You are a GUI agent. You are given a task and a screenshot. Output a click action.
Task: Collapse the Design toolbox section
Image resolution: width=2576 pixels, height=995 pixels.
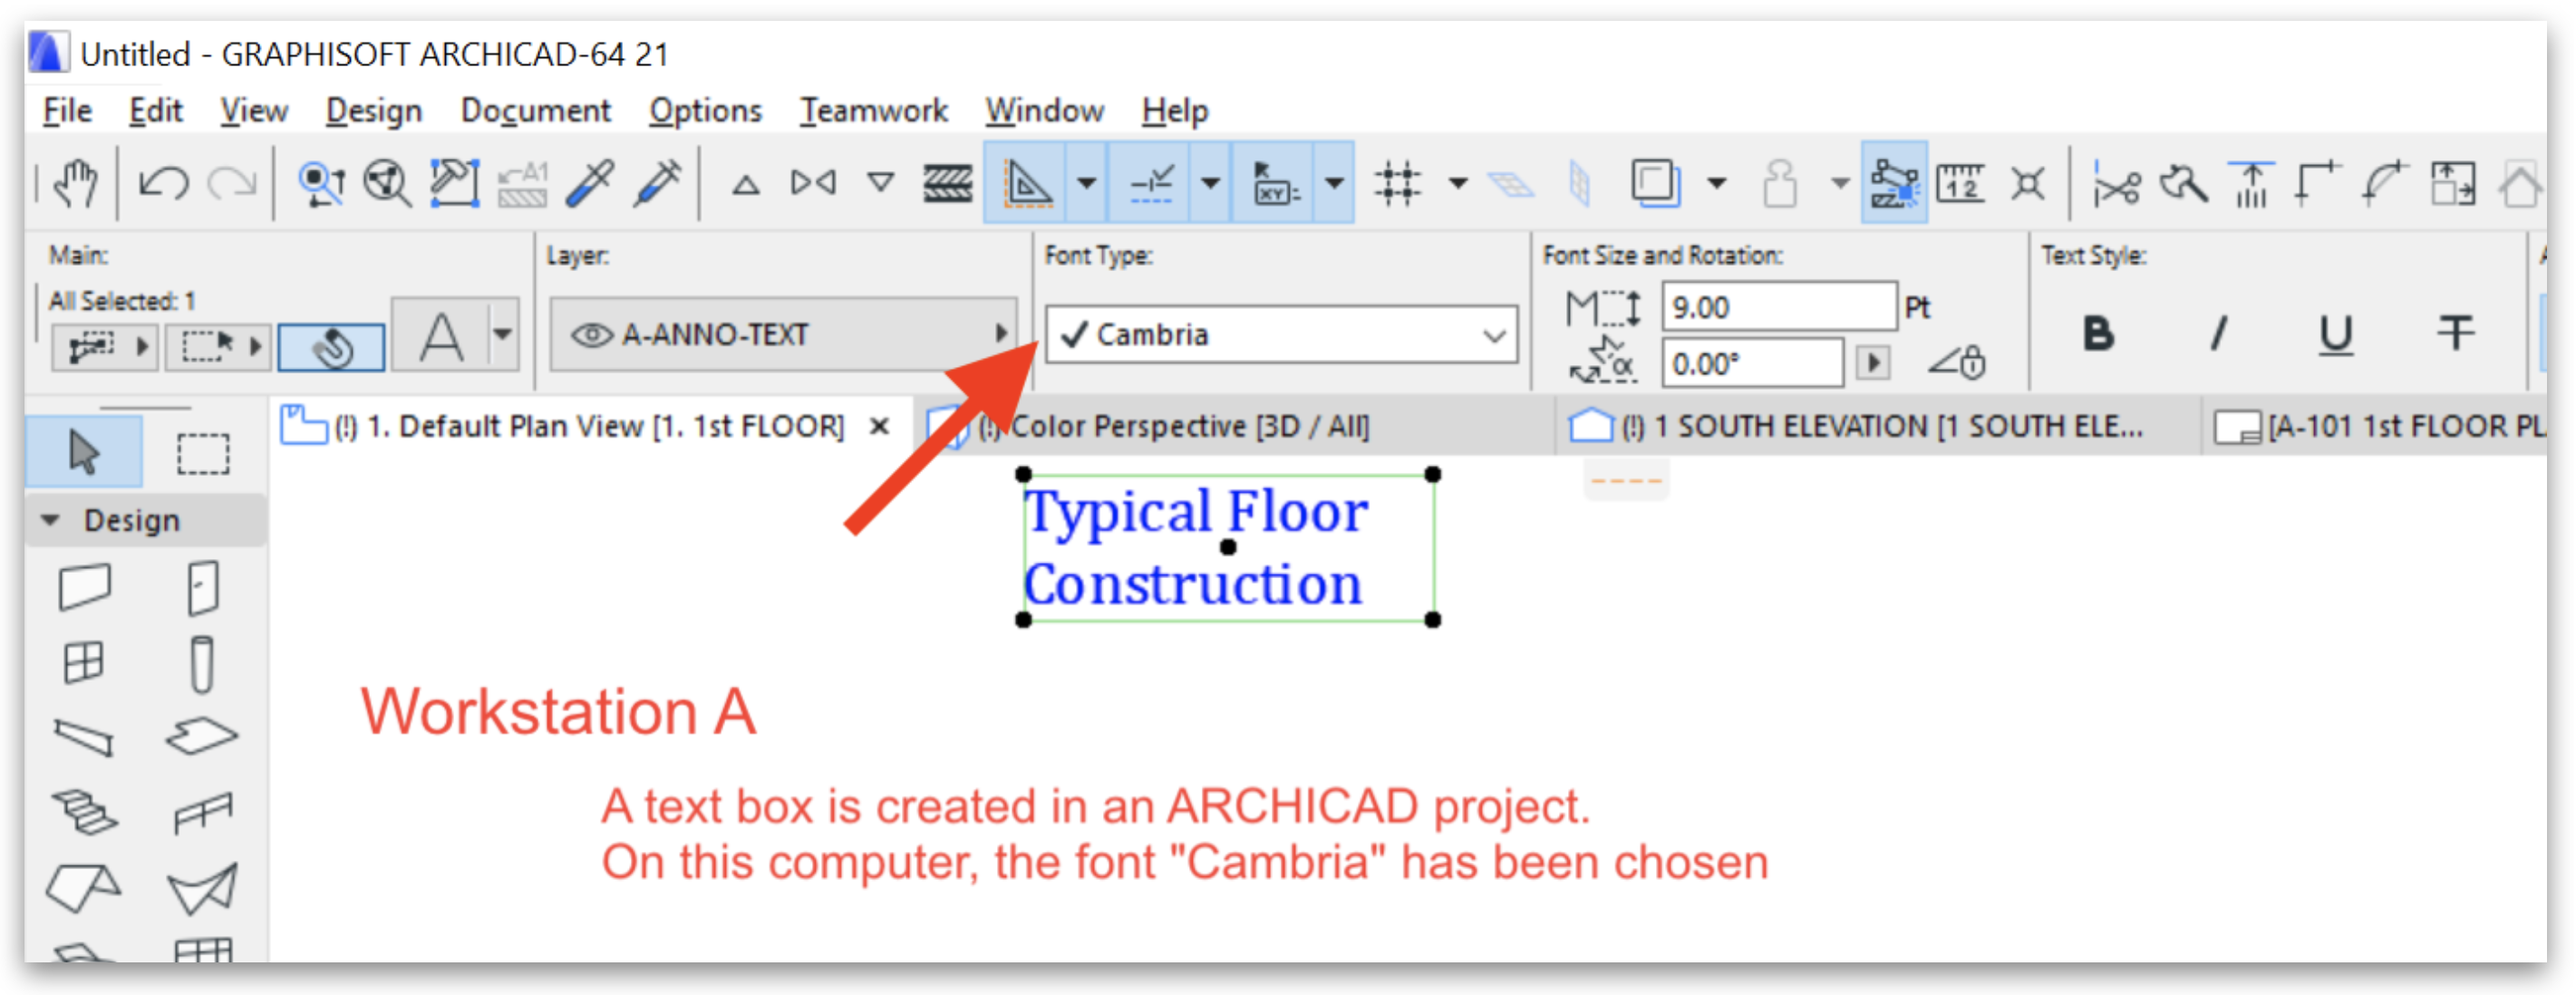pos(50,520)
